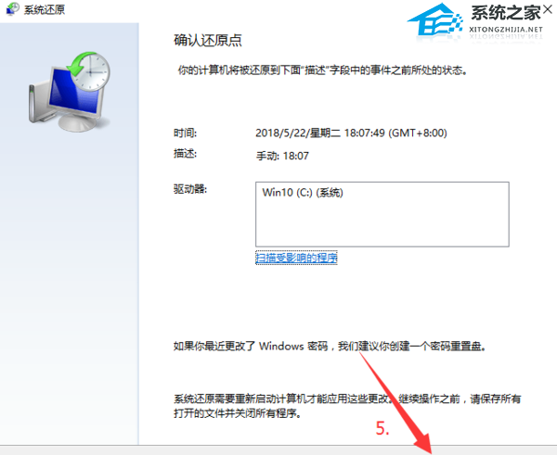Click the Windows password reset disk notice
The height and width of the screenshot is (455, 557).
pos(330,346)
